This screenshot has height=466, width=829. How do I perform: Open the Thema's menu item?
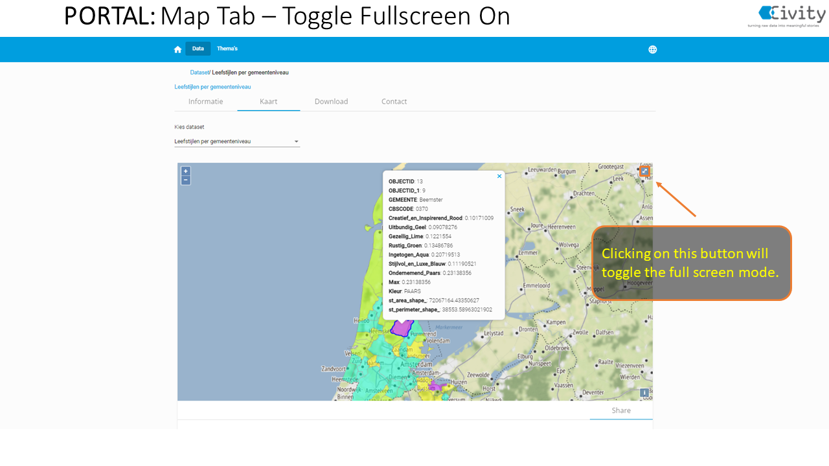tap(227, 49)
